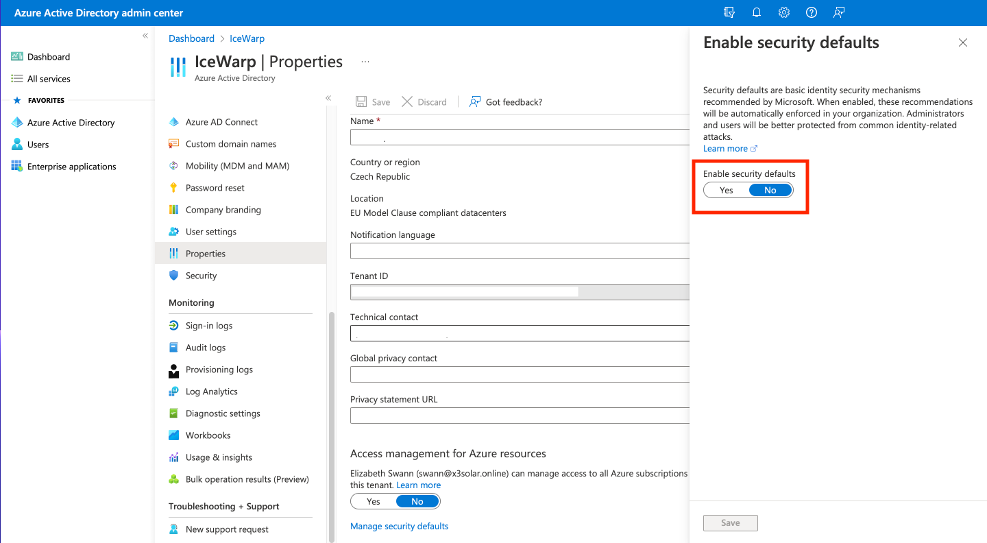This screenshot has height=543, width=987.
Task: Click the Name input field
Action: pos(520,137)
